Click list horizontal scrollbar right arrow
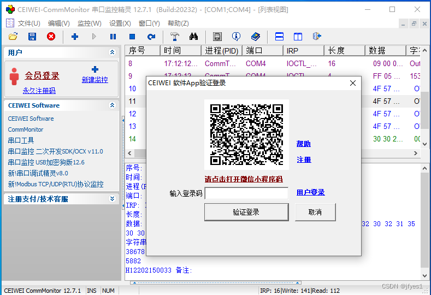 pos(416,153)
